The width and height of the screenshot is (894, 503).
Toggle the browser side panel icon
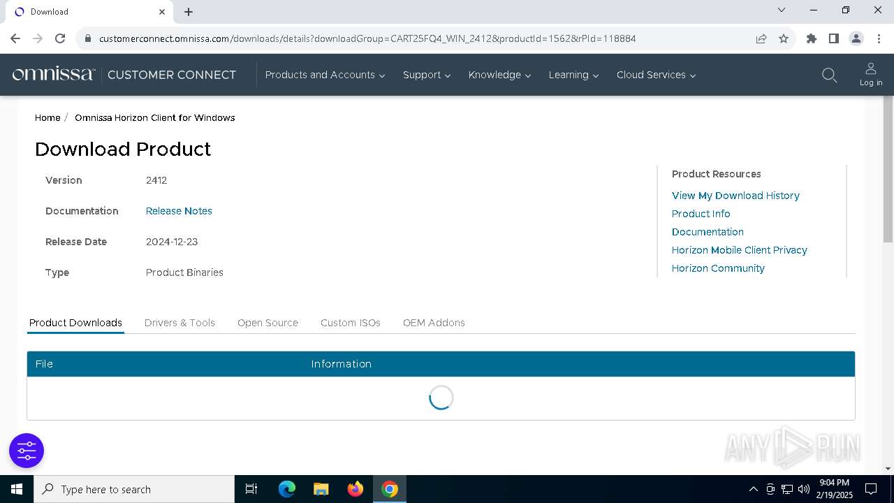tap(834, 38)
